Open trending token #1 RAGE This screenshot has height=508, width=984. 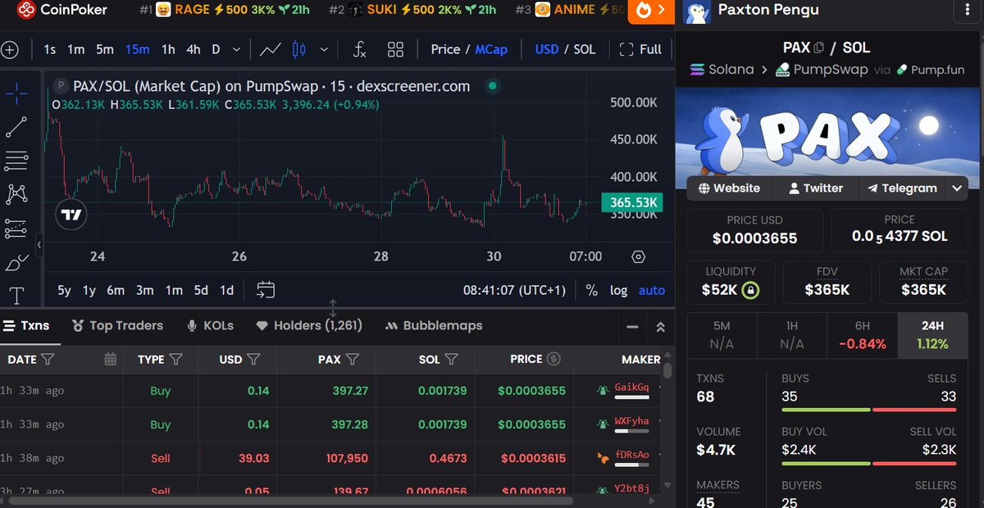pos(225,10)
